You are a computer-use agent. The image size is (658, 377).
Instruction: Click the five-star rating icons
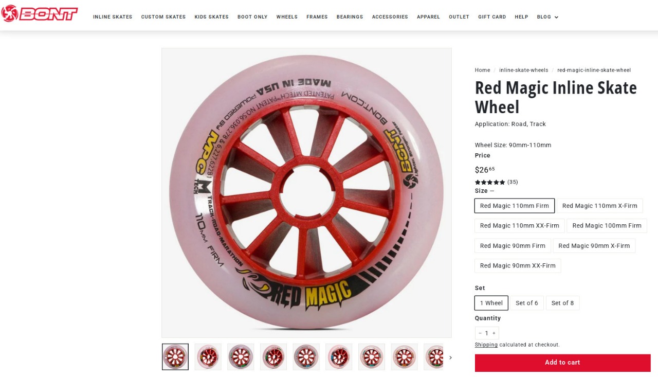click(490, 182)
